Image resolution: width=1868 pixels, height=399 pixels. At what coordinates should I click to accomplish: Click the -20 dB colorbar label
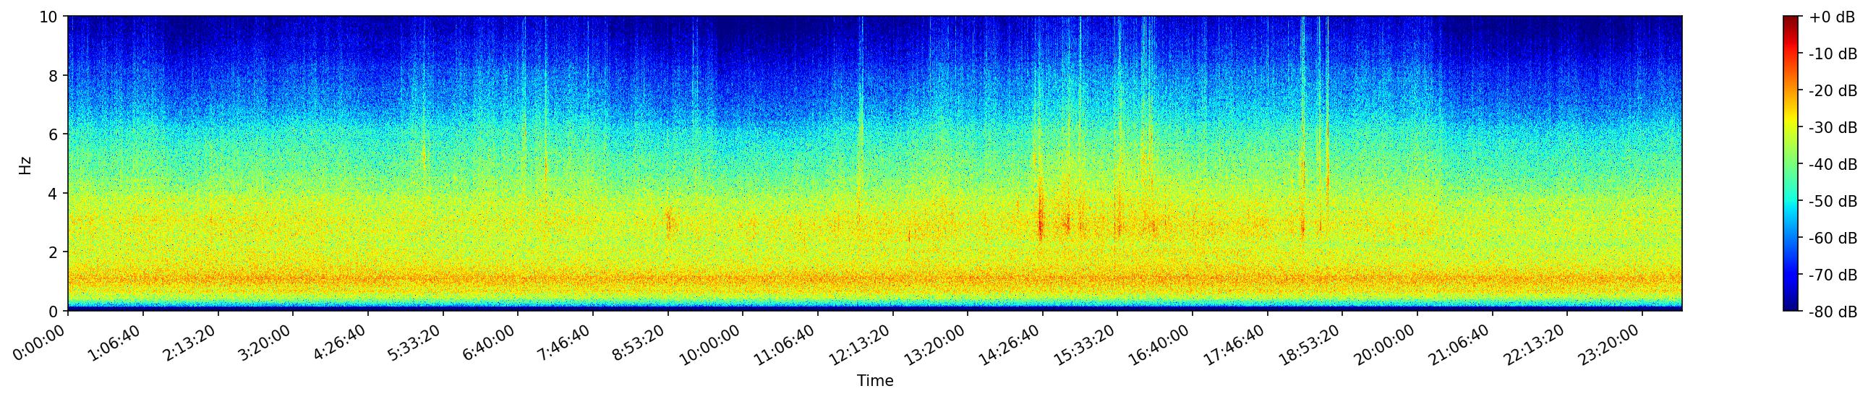[x=1833, y=91]
